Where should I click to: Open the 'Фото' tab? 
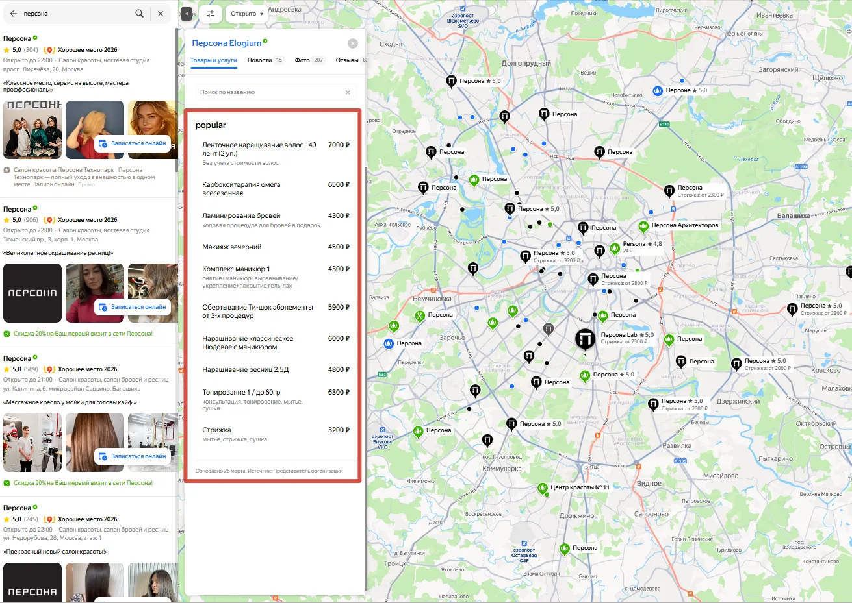[x=309, y=60]
